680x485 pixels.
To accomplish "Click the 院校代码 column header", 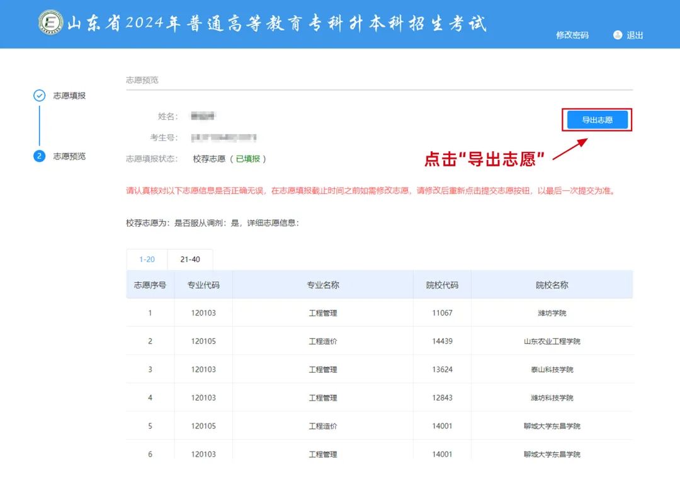I will [442, 285].
